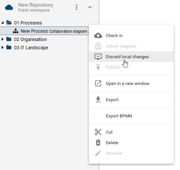Open the repository three-dot options menu
Screen dimensions: 180x170
77,7
